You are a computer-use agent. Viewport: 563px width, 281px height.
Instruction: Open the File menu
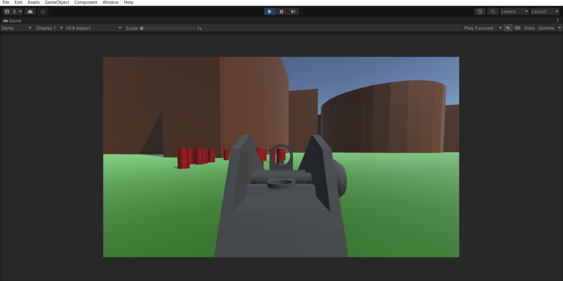pyautogui.click(x=5, y=3)
